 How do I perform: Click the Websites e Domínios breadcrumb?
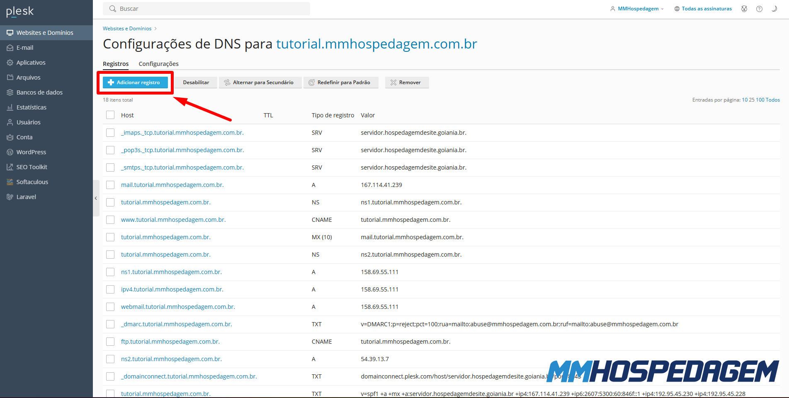click(127, 29)
